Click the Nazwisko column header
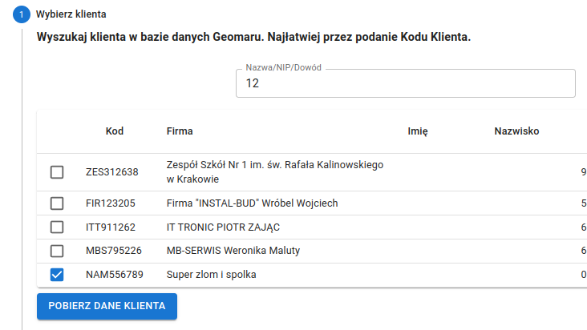 516,131
